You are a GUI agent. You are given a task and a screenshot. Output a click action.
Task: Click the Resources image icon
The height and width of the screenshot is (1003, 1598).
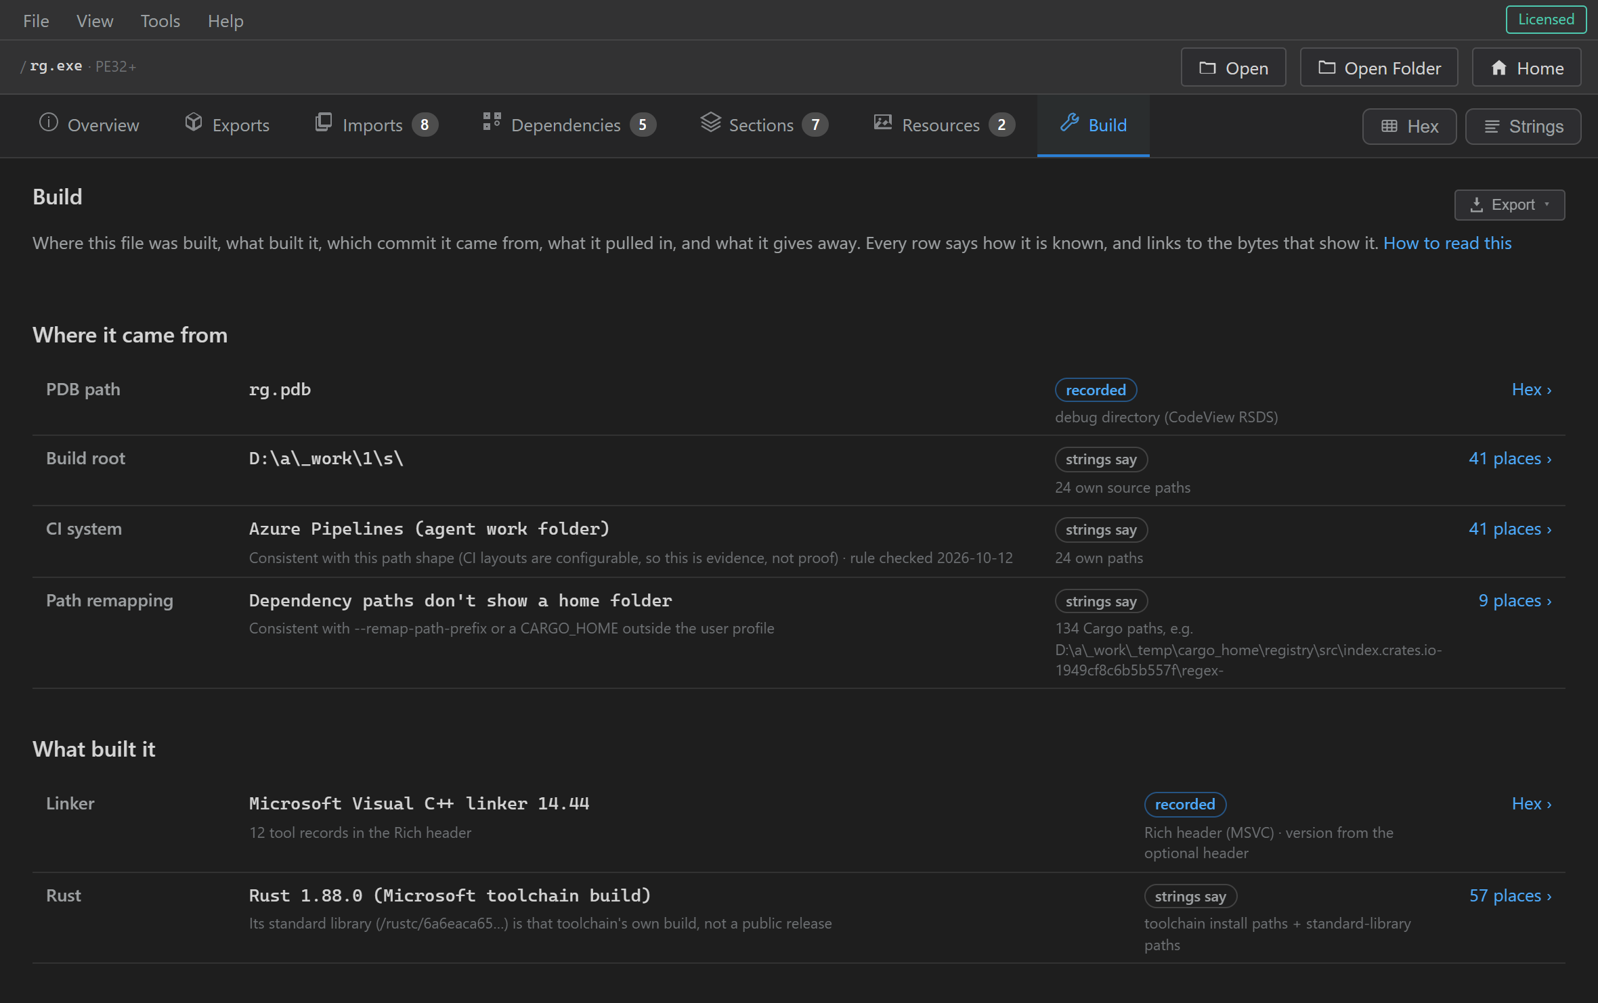pyautogui.click(x=883, y=122)
